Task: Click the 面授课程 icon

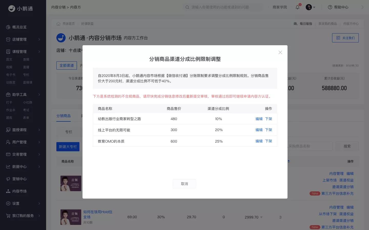Action: tap(8, 130)
